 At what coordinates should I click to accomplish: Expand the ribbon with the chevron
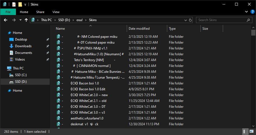(x=247, y=12)
